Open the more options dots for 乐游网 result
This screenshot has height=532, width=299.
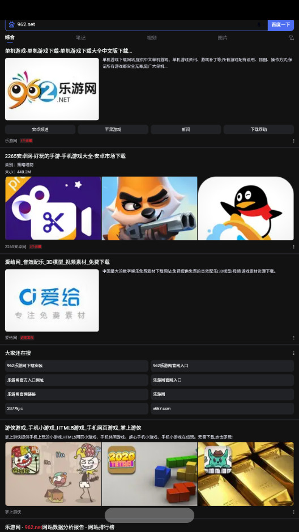[x=293, y=141]
